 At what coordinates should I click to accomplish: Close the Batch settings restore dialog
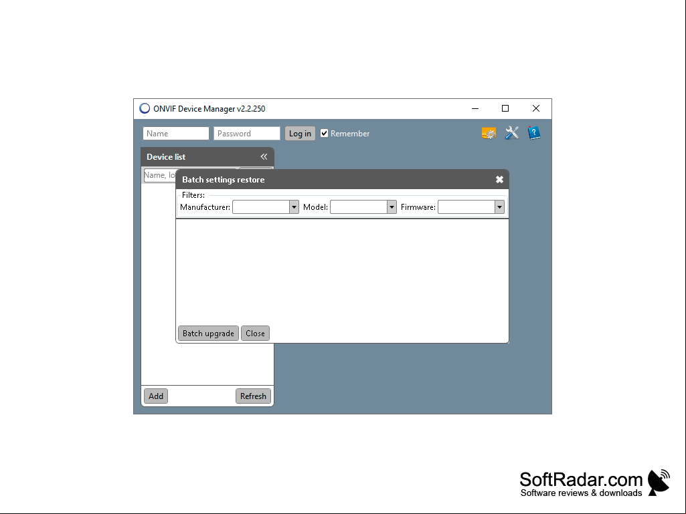(499, 180)
